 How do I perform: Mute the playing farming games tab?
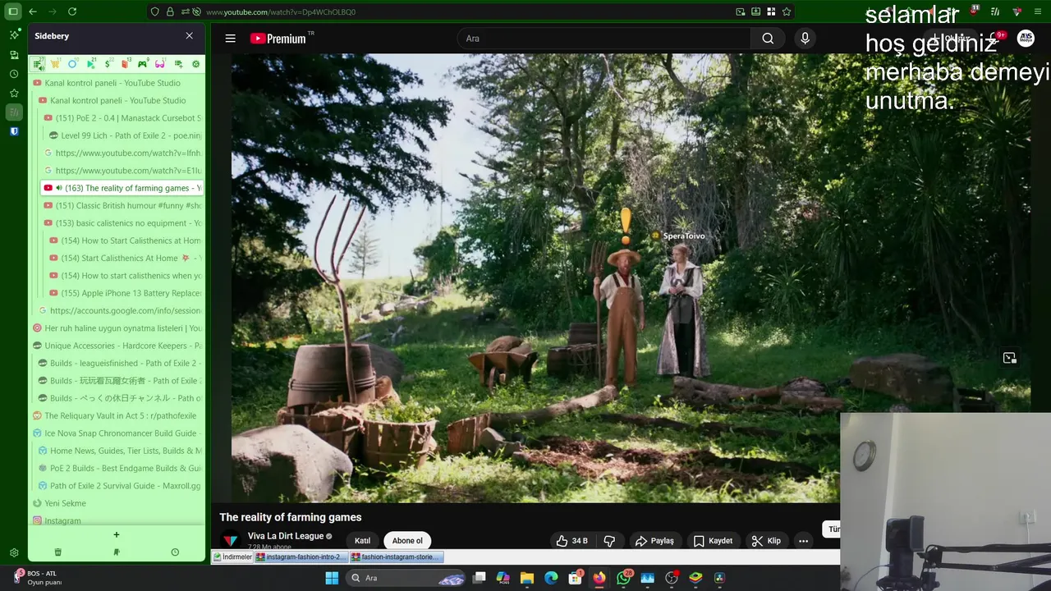click(59, 188)
